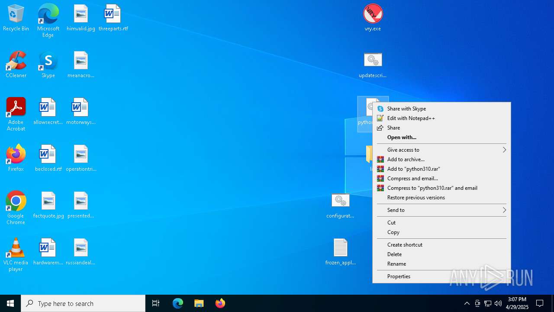The height and width of the screenshot is (312, 554).
Task: Select the motorways document icon
Action: tap(81, 112)
